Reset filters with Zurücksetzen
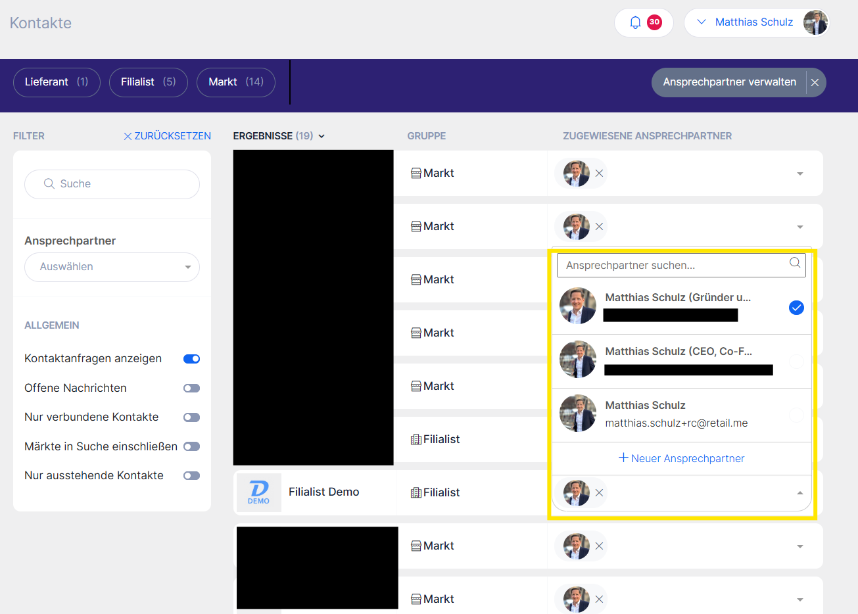The height and width of the screenshot is (614, 858). pos(167,136)
